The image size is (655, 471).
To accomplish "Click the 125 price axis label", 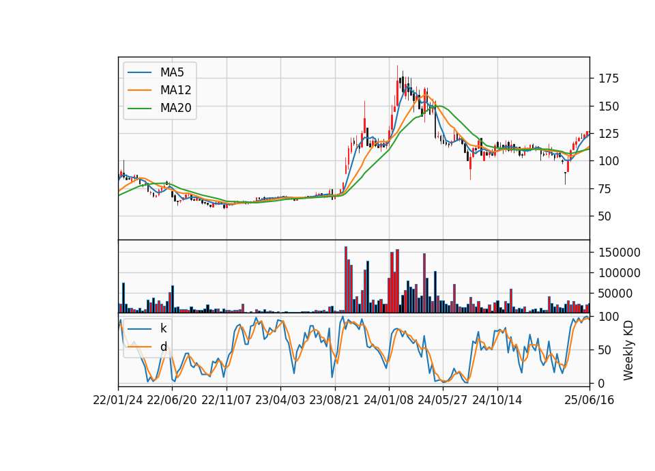I will [x=609, y=134].
